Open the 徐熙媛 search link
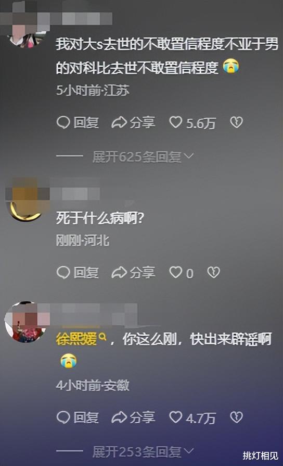This screenshot has width=283, height=466. coord(81,339)
